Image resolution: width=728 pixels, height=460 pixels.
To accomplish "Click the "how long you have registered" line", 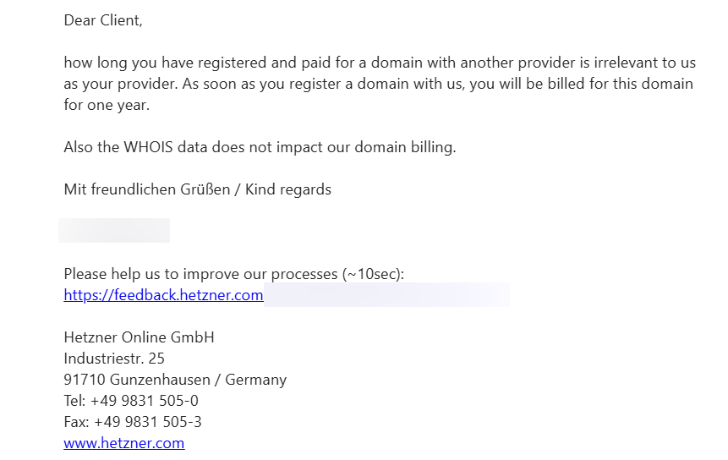I will [x=380, y=63].
